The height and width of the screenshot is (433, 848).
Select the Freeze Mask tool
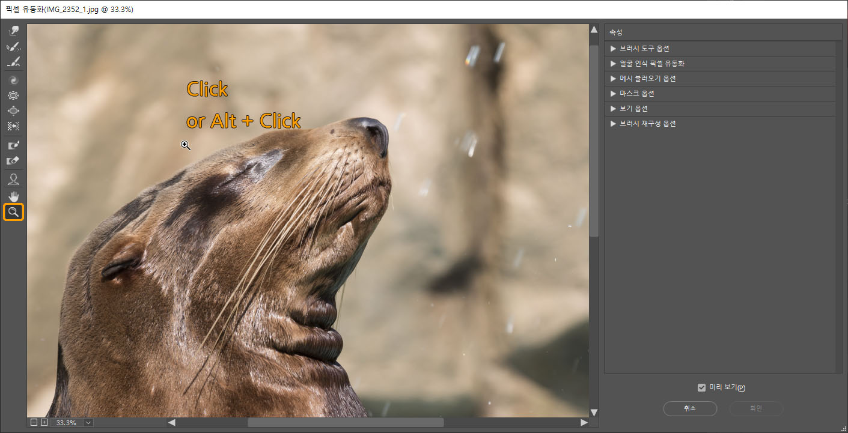coord(13,145)
